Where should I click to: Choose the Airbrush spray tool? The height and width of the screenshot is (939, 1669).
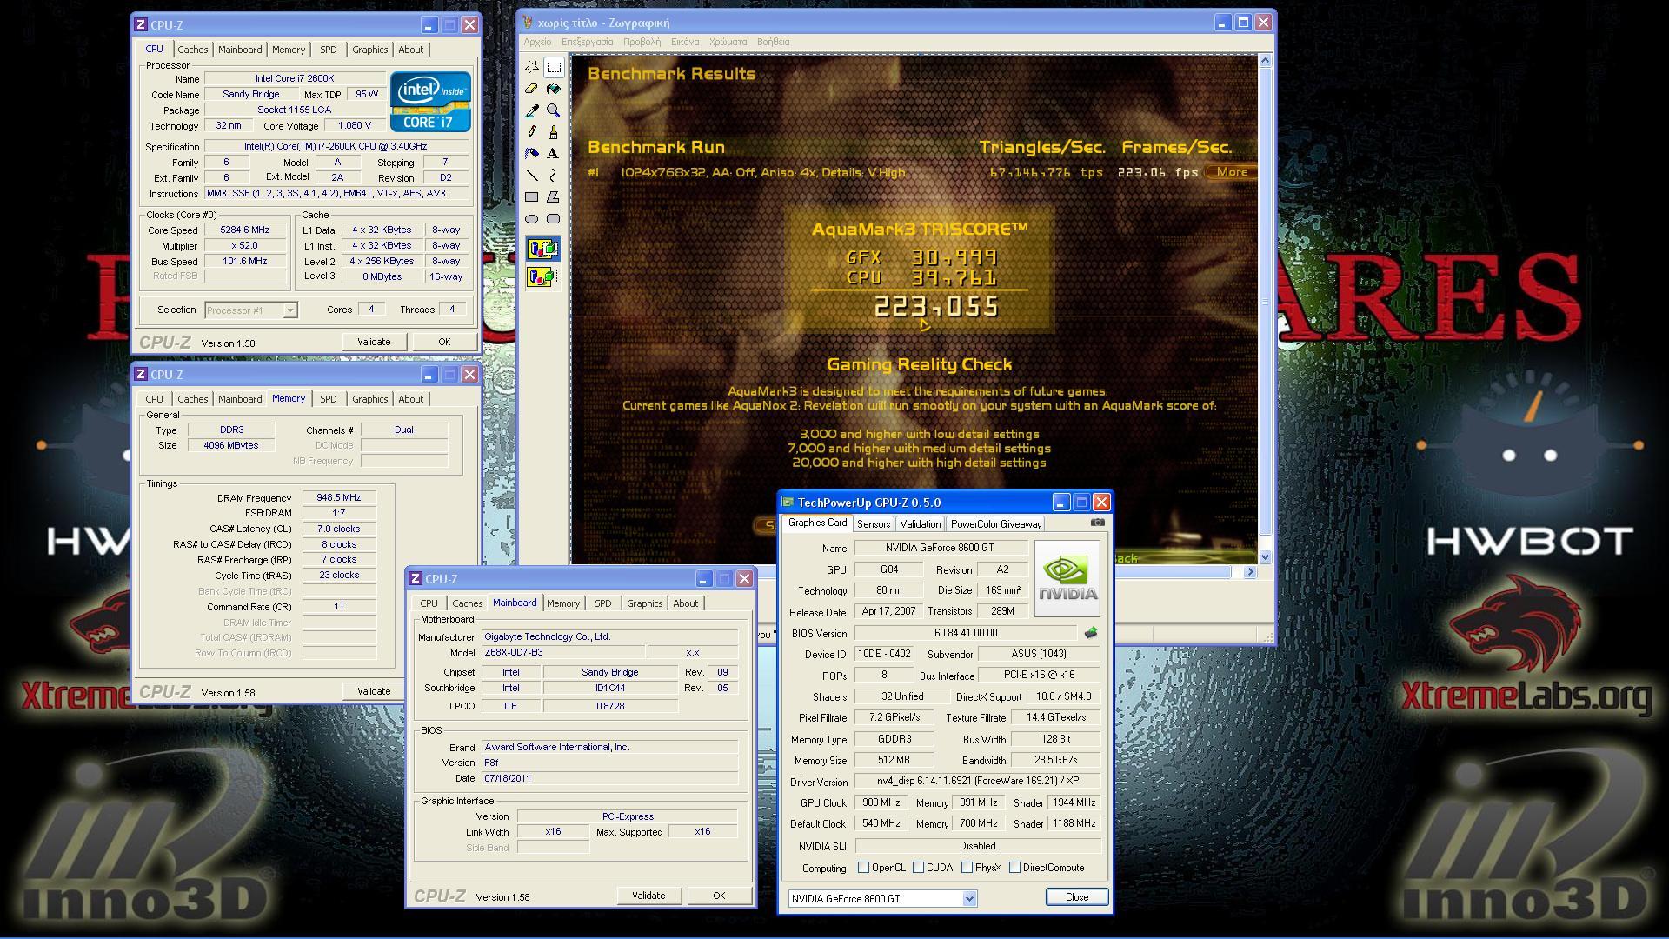[x=532, y=154]
